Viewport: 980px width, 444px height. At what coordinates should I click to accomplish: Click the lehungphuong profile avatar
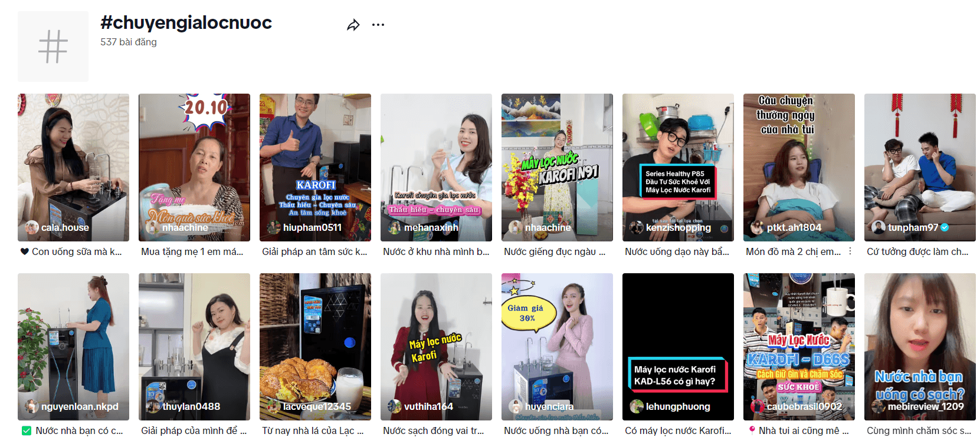tap(637, 406)
